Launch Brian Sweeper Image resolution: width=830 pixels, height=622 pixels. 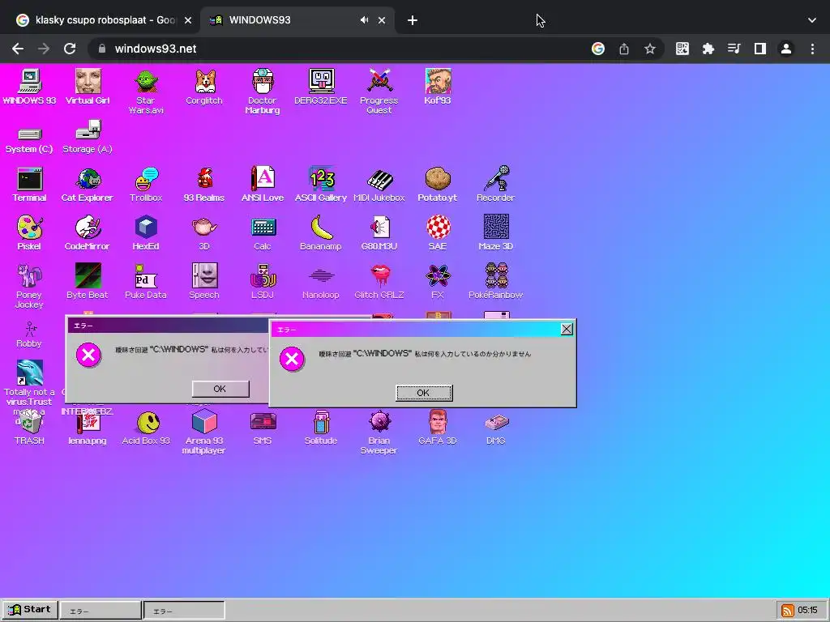tap(379, 432)
